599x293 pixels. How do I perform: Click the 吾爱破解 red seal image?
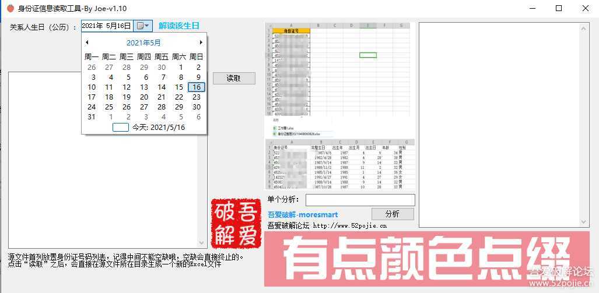point(236,224)
